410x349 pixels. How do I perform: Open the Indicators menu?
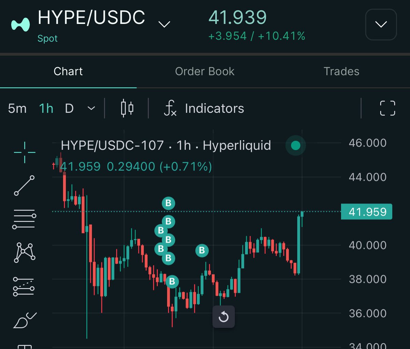[204, 108]
